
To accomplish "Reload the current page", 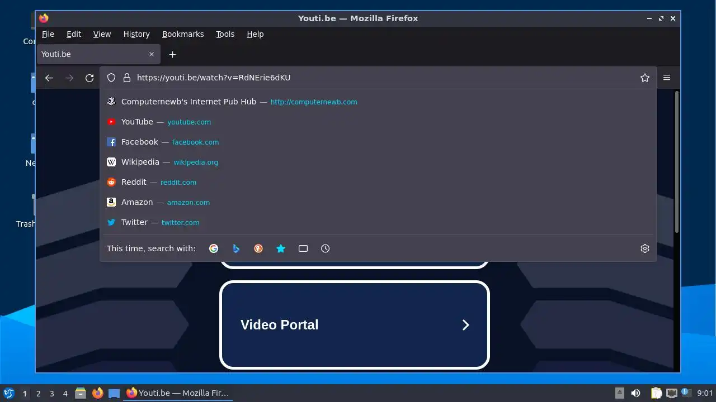I will (89, 78).
